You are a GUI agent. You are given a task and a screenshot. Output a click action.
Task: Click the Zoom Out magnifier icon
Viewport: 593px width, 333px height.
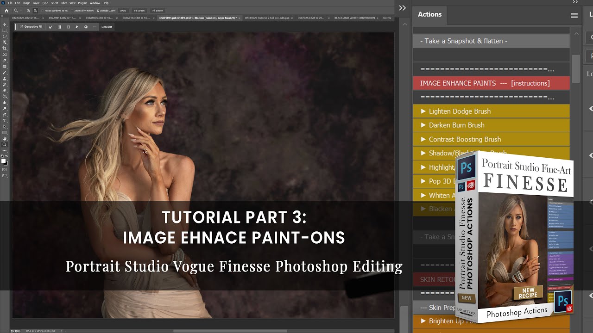coord(35,11)
